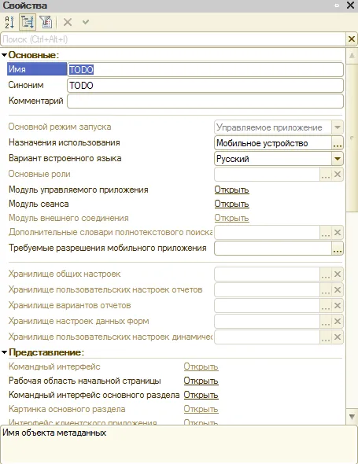The image size is (358, 464).
Task: Open Командный интерфейс основного раздела link
Action: pos(201,395)
